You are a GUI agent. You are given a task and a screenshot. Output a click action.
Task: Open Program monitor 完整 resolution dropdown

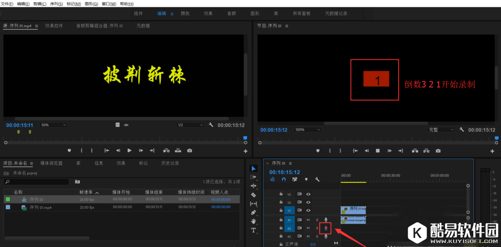click(x=441, y=129)
